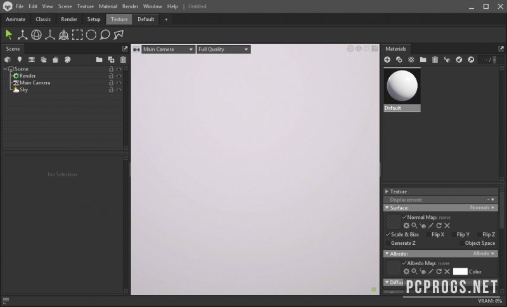Clear the Normal Map with X icon
507x307 pixels.
point(447,225)
